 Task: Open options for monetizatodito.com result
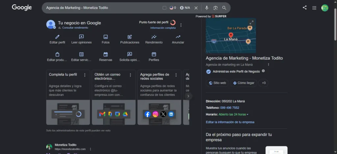(91, 149)
